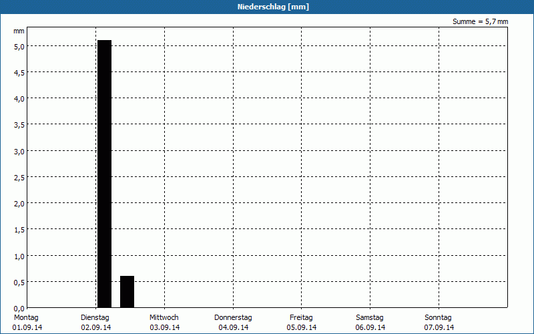
Task: Select the 0,5 y-axis value
Action: click(x=19, y=283)
